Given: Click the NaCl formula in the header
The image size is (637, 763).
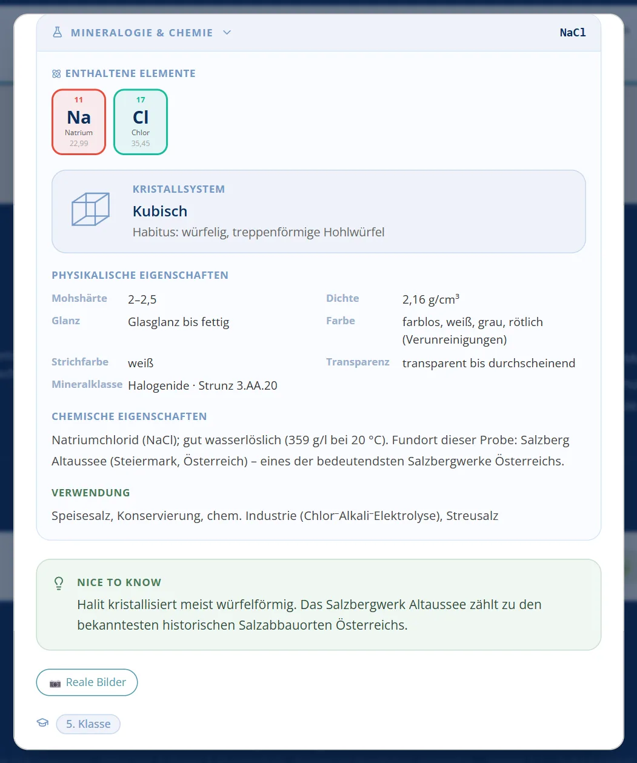Looking at the screenshot, I should click(573, 33).
